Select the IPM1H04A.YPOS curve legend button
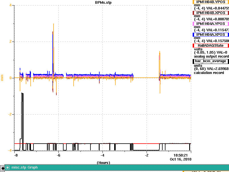 211,24
